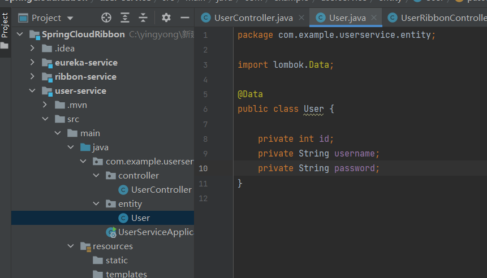Expand the eureka-service module
This screenshot has height=278, width=487.
33,63
